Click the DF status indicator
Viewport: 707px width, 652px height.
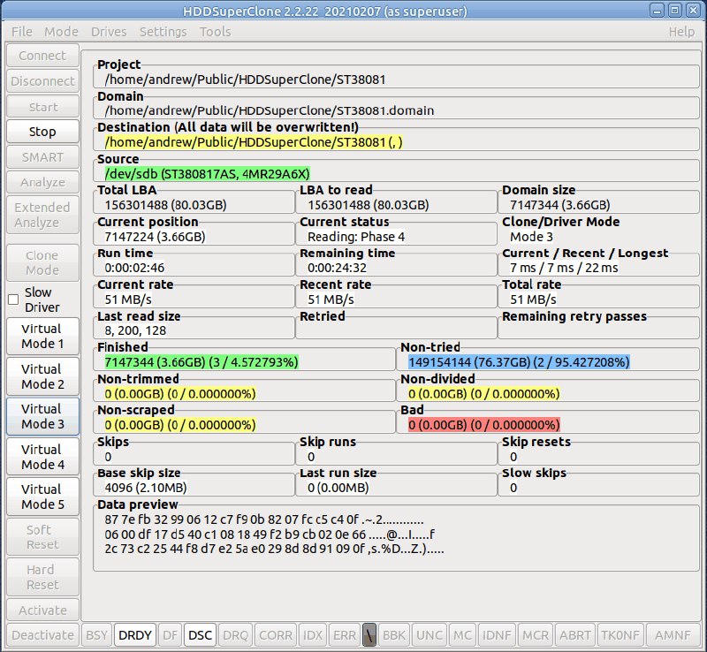[170, 635]
